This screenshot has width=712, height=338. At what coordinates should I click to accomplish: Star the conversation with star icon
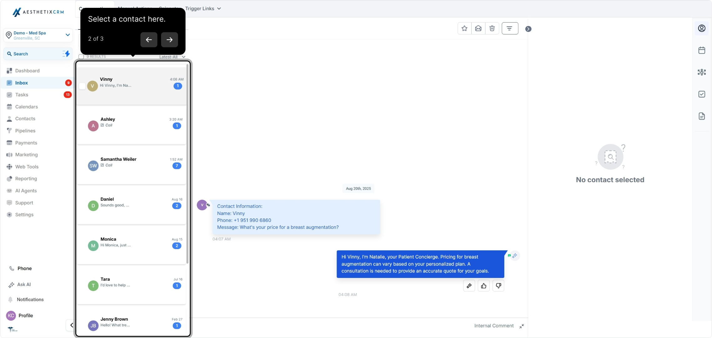[464, 28]
